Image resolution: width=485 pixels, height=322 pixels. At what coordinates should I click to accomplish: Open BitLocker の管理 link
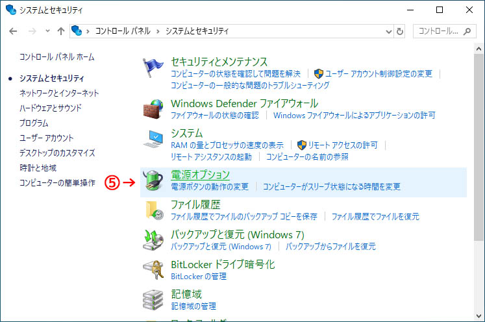click(x=199, y=276)
